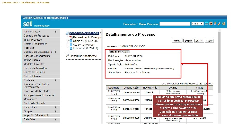Click the orange N novidades icon
247x139 pixels.
211,24
